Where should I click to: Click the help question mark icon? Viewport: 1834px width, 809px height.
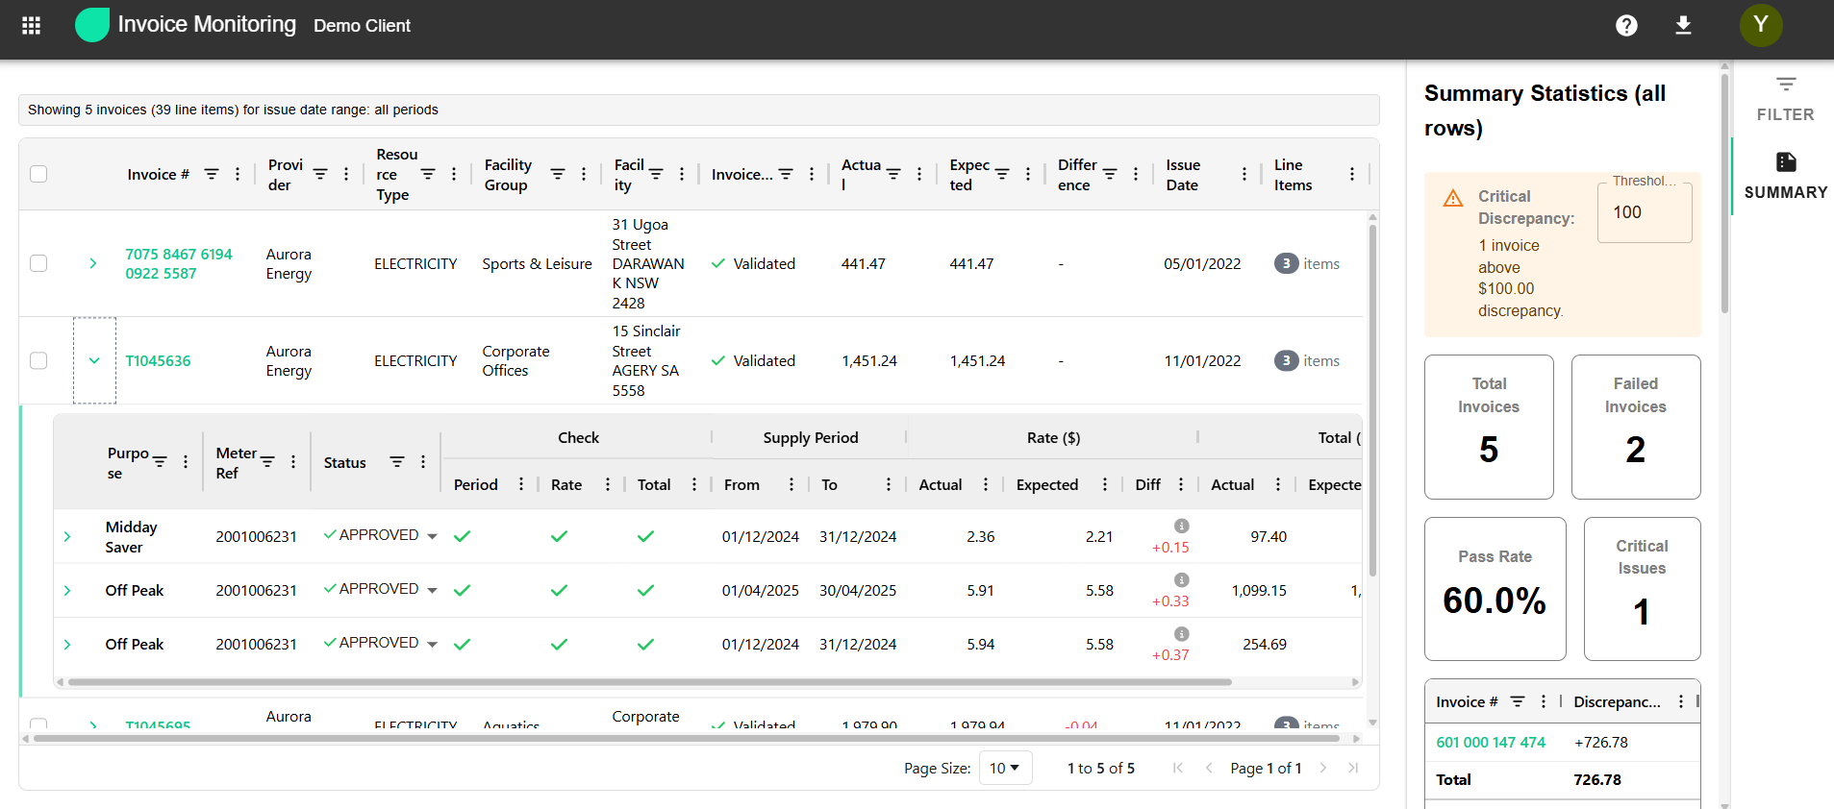[1626, 26]
